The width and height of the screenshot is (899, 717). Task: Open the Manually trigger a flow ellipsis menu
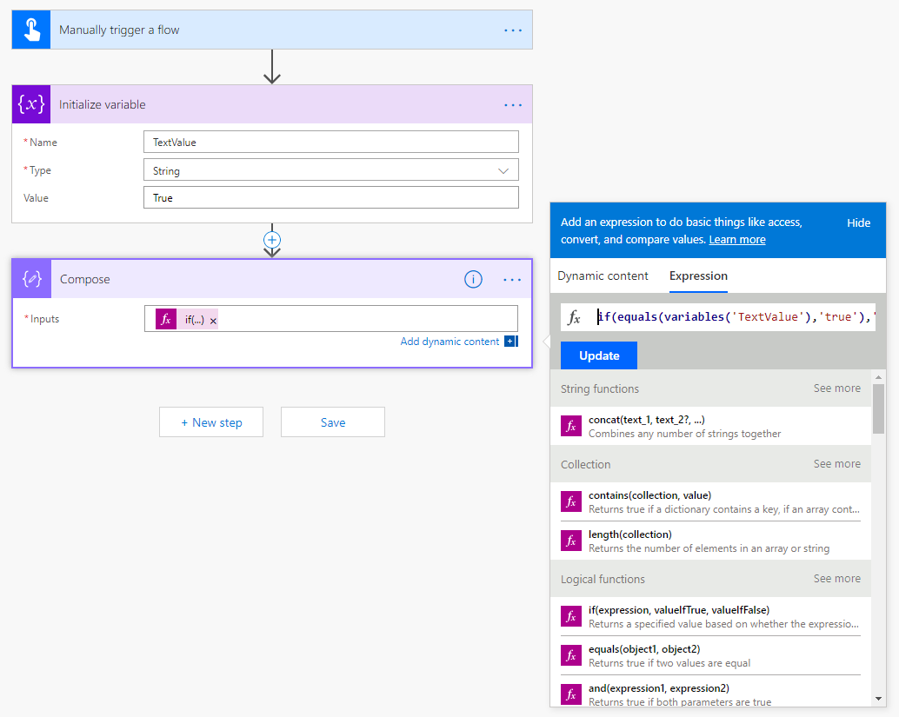click(513, 30)
